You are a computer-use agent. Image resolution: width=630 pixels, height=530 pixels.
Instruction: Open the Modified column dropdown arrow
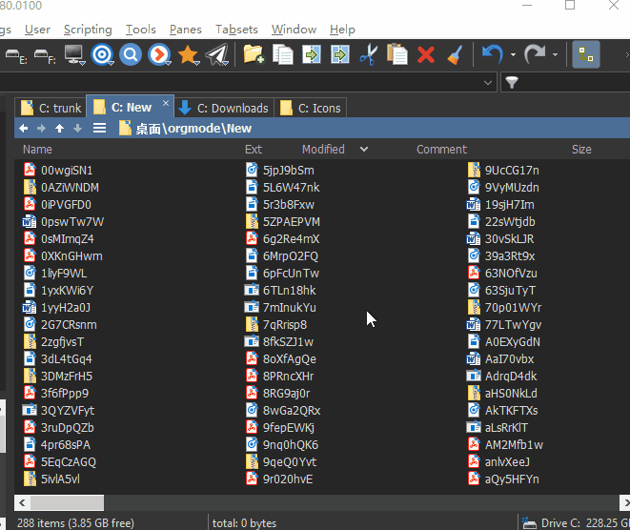point(364,150)
